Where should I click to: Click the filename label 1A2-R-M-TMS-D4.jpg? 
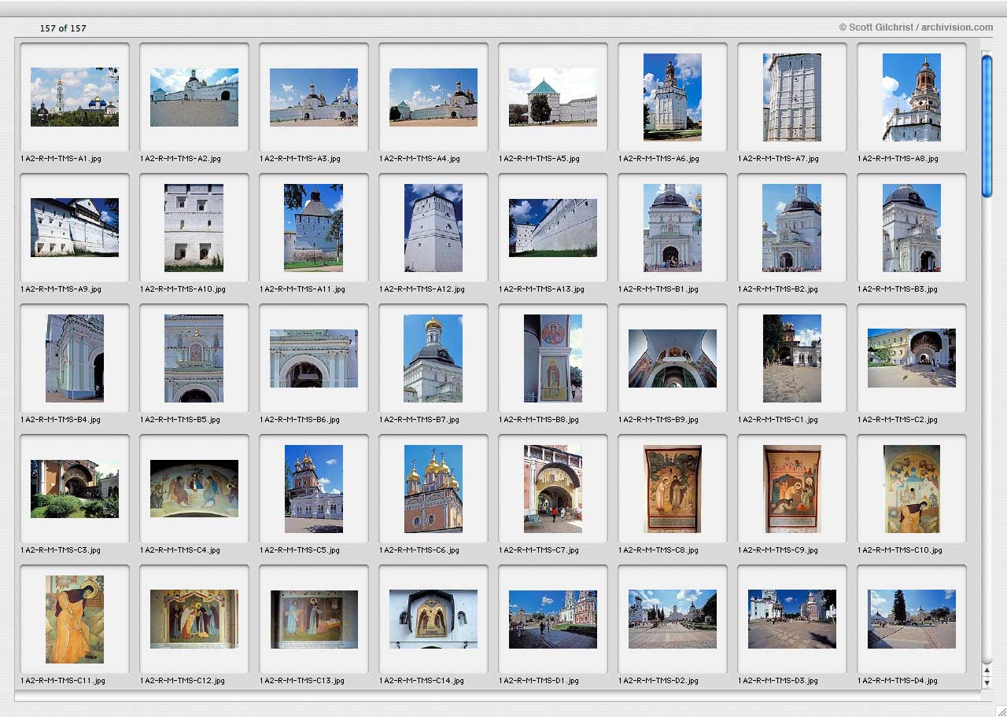[898, 681]
